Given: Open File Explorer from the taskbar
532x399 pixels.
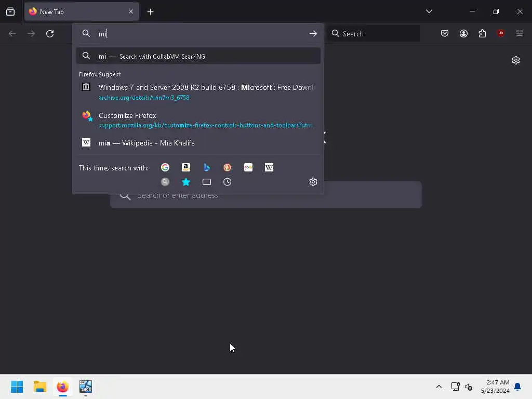Looking at the screenshot, I should (x=39, y=387).
